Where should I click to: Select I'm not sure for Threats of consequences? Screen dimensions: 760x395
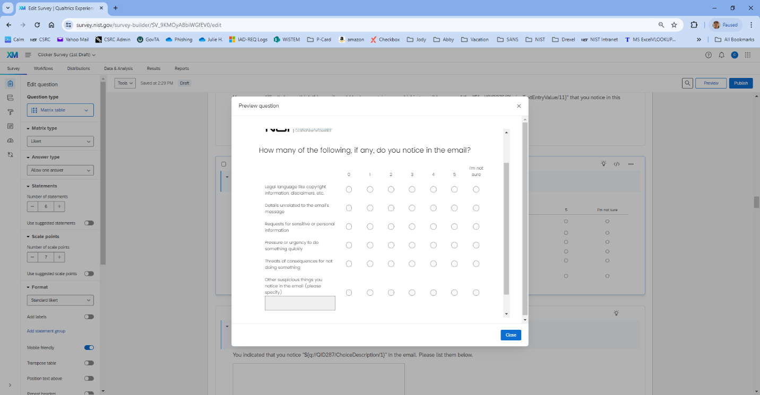point(476,264)
